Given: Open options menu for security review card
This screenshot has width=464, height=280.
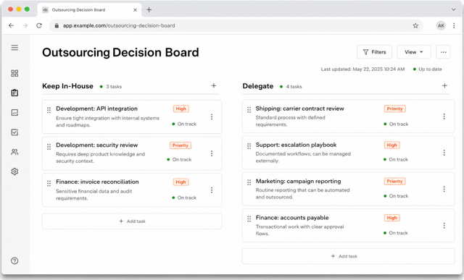Looking at the screenshot, I should [212, 153].
